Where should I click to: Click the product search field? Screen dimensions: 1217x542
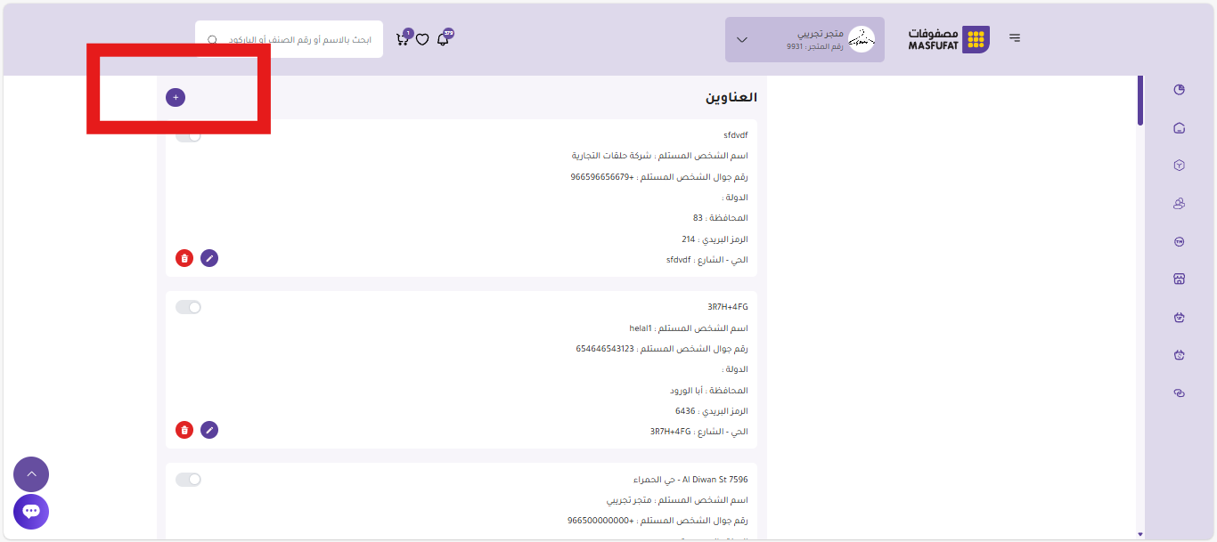298,40
